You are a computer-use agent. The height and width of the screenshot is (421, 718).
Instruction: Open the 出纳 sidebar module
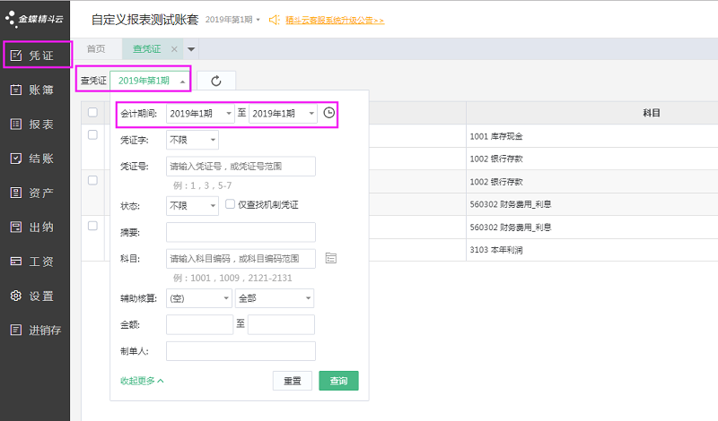36,227
